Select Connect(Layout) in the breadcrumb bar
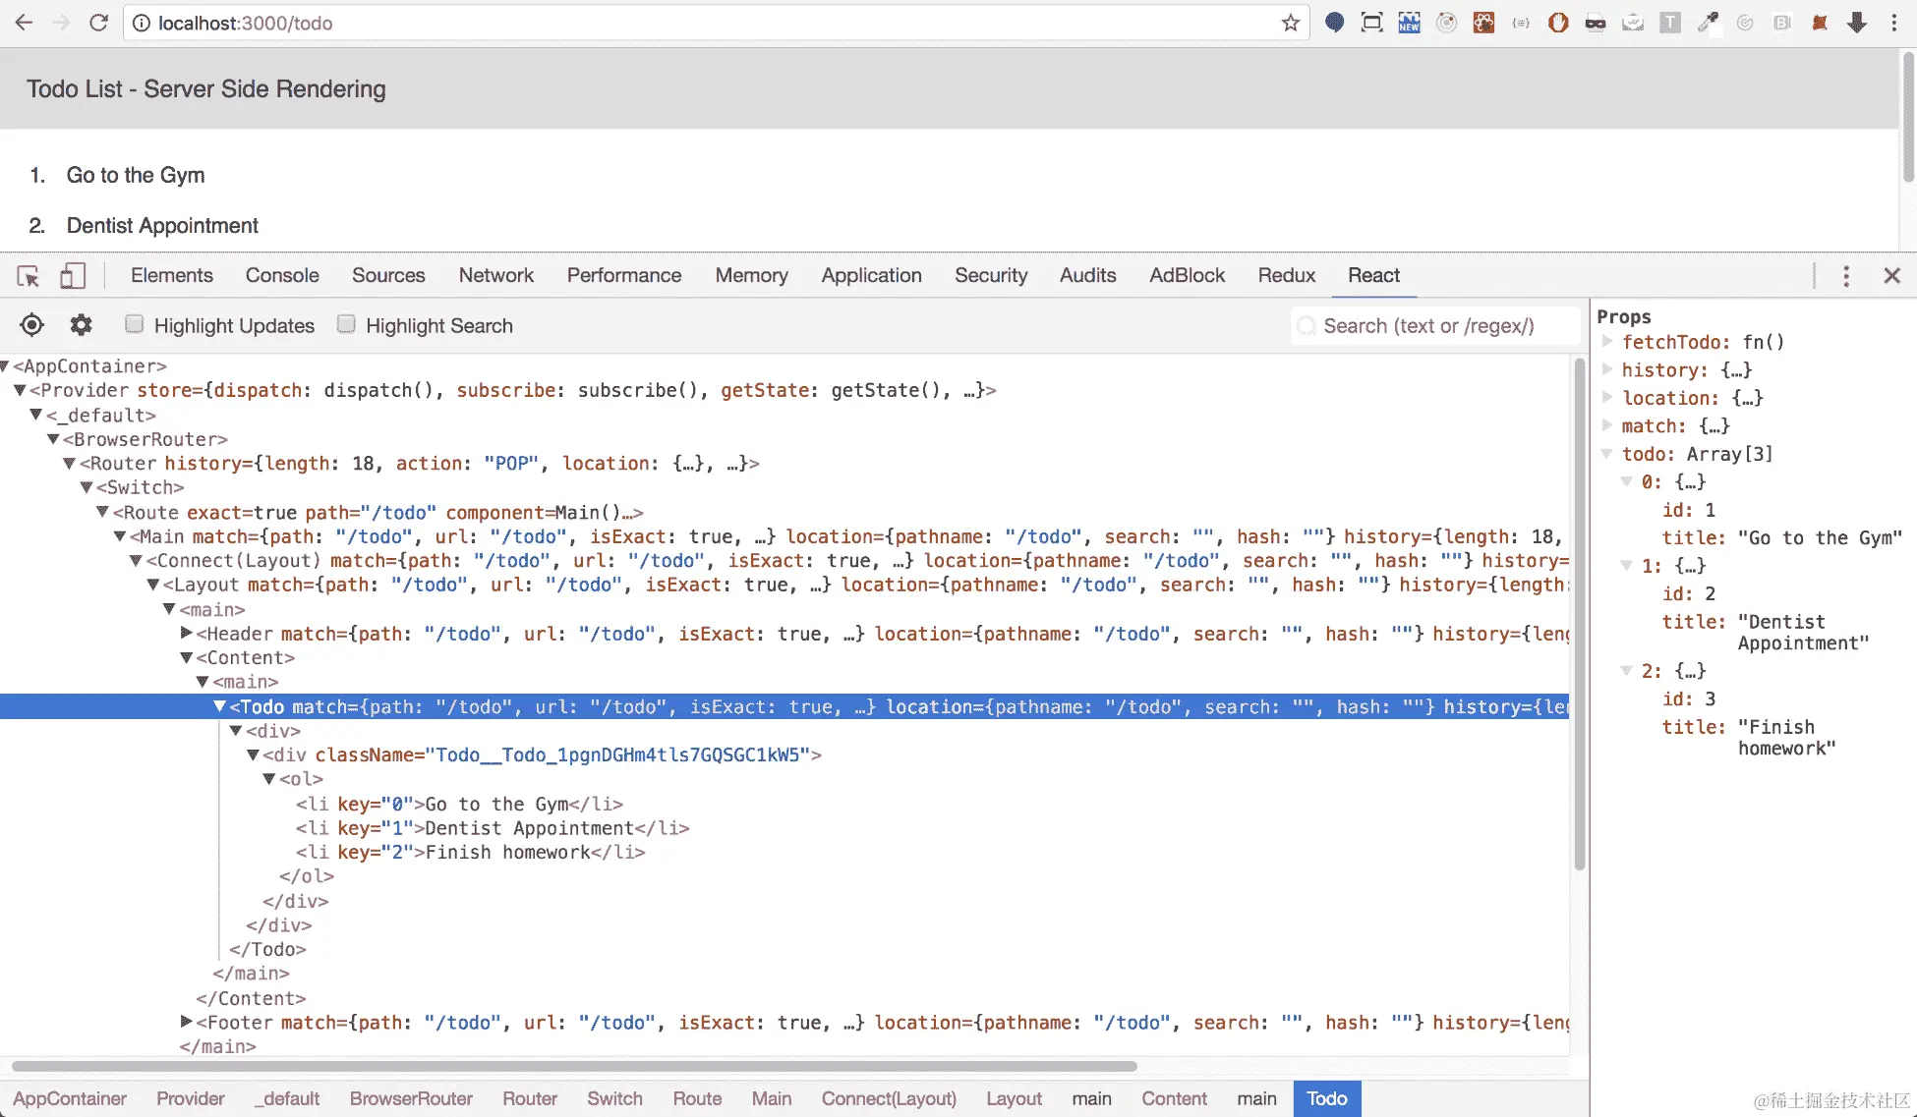1917x1117 pixels. pyautogui.click(x=889, y=1098)
